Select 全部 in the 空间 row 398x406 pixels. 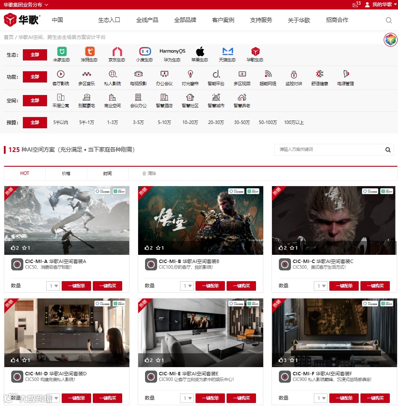click(x=35, y=101)
